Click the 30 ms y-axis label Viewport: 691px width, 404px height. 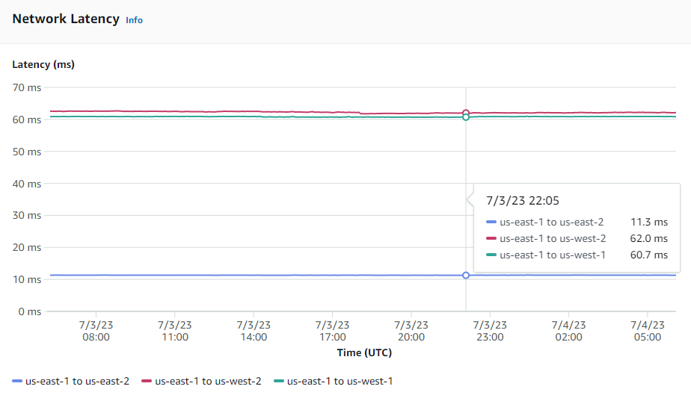[x=27, y=215]
